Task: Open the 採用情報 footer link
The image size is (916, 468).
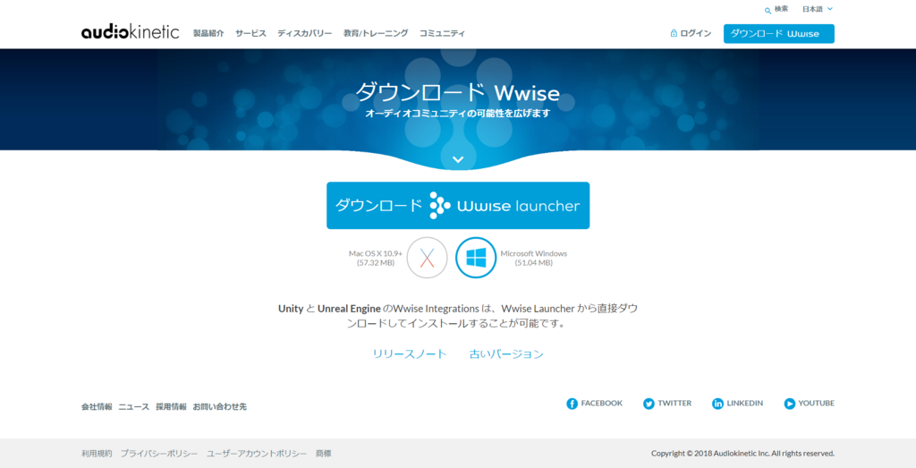Action: click(x=171, y=406)
